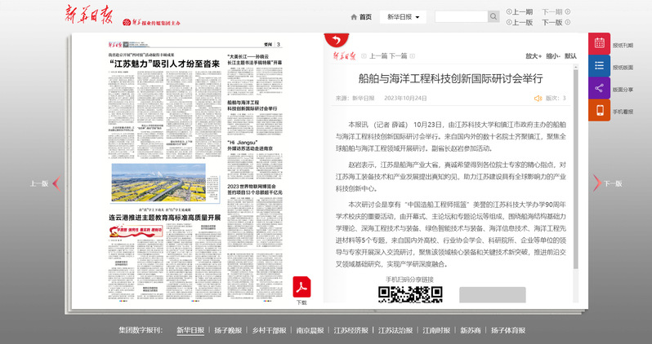652x344 pixels.
Task: Focus the search input field
Action: coord(461,16)
